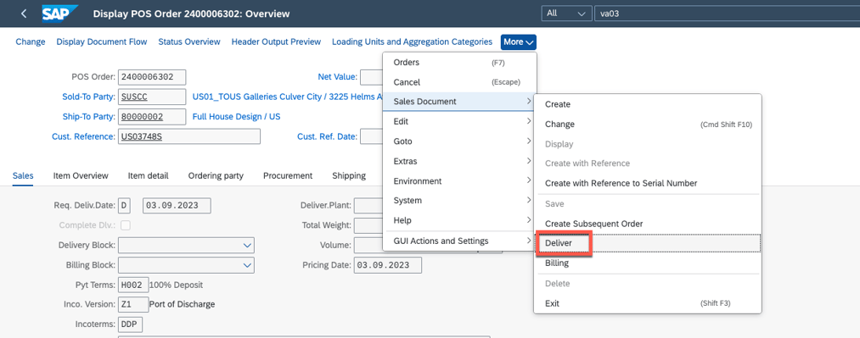Screen dimensions: 860x338
Task: Expand the Goto submenu
Action: click(x=459, y=141)
